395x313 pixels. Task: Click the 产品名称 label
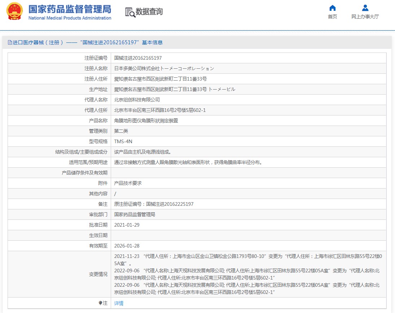point(98,121)
